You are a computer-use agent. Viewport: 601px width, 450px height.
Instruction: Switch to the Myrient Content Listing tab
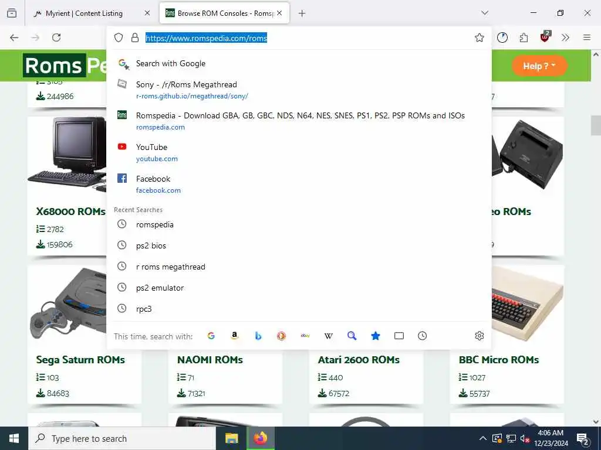coord(91,13)
